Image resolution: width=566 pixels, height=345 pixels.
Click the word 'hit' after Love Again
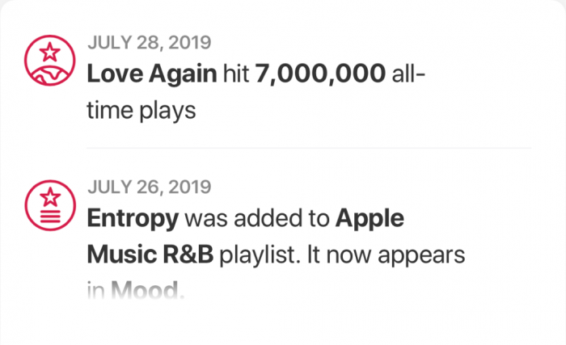pos(235,75)
